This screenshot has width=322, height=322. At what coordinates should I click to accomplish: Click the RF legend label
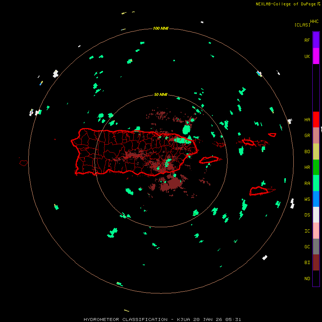307,40
